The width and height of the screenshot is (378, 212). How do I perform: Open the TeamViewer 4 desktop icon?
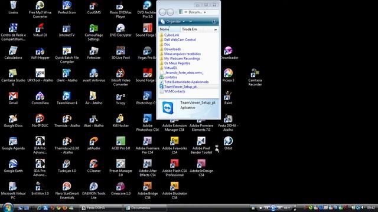(67, 98)
